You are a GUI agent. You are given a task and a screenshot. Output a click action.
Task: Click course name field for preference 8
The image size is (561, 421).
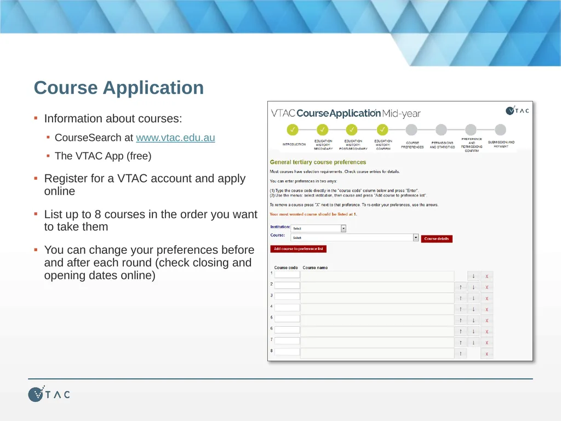pyautogui.click(x=377, y=354)
